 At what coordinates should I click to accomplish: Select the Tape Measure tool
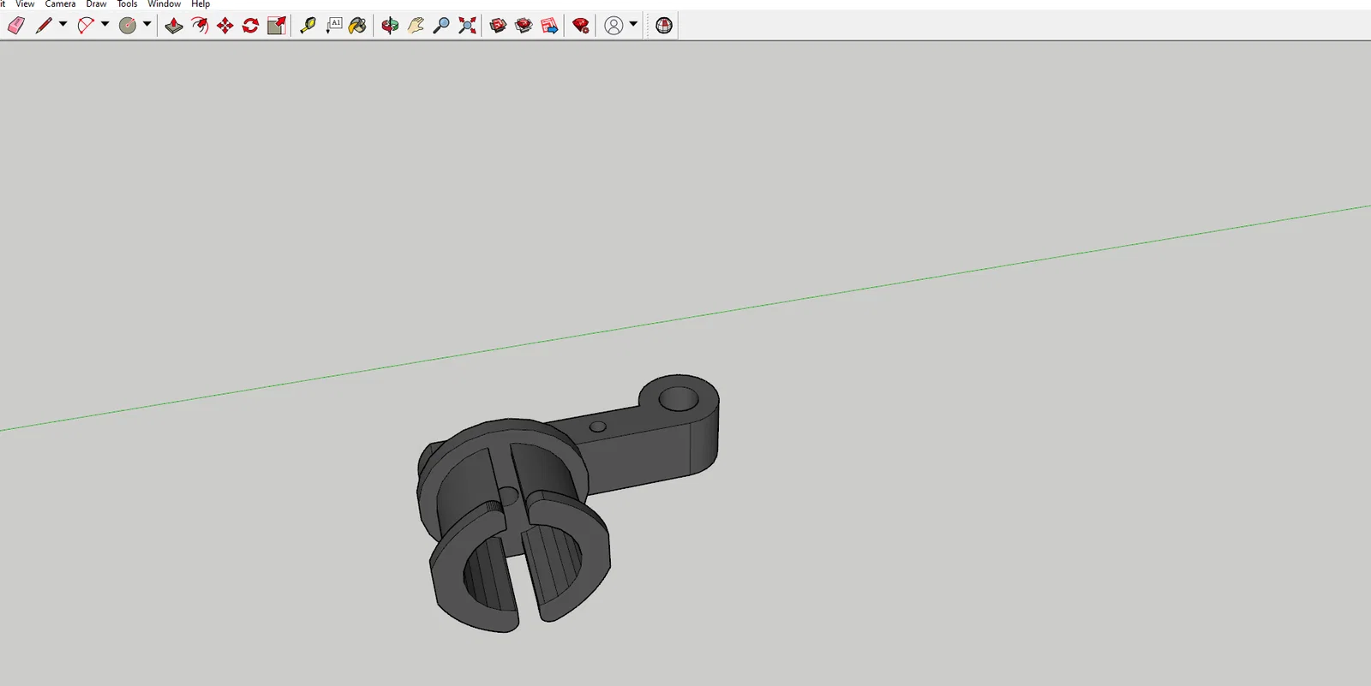308,26
